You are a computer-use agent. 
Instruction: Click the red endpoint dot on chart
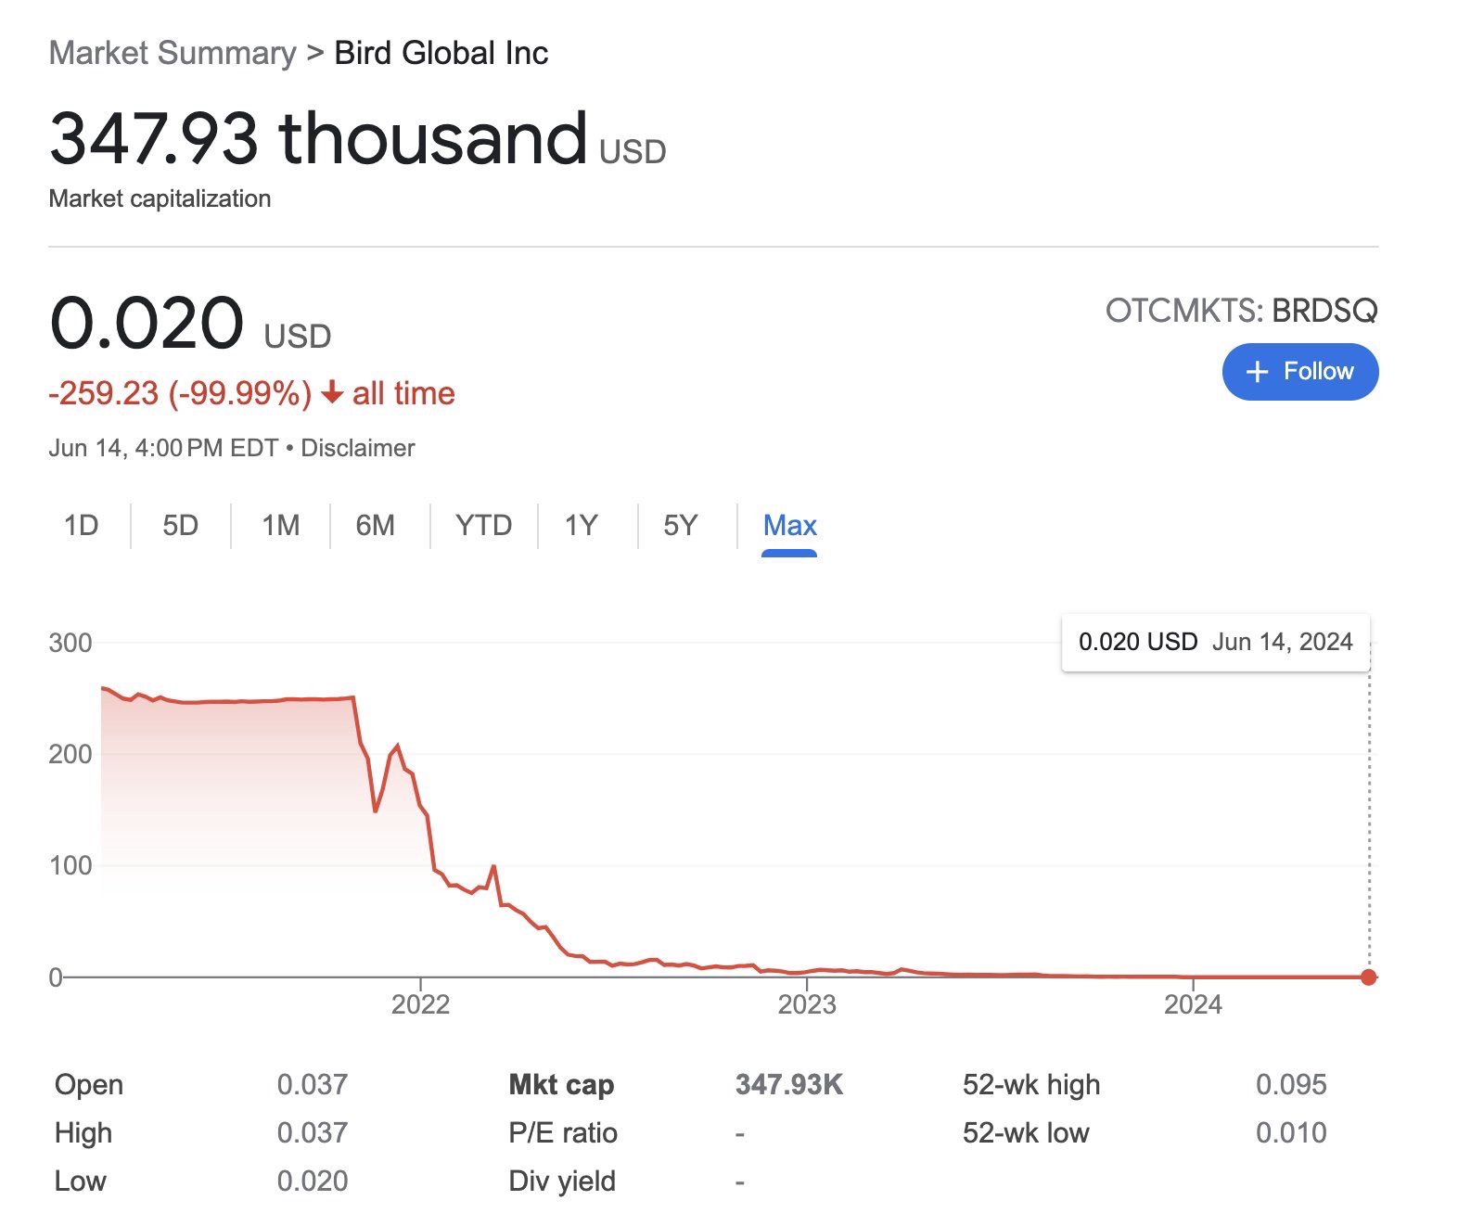pyautogui.click(x=1369, y=977)
